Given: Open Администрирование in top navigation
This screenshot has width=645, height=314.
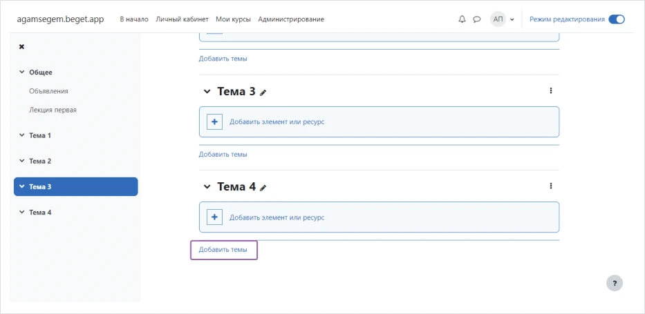Looking at the screenshot, I should [290, 19].
